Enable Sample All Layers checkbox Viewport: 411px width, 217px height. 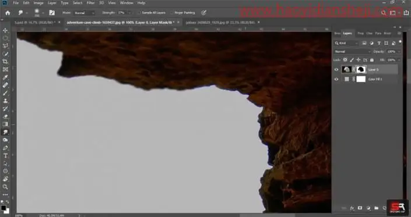point(140,13)
